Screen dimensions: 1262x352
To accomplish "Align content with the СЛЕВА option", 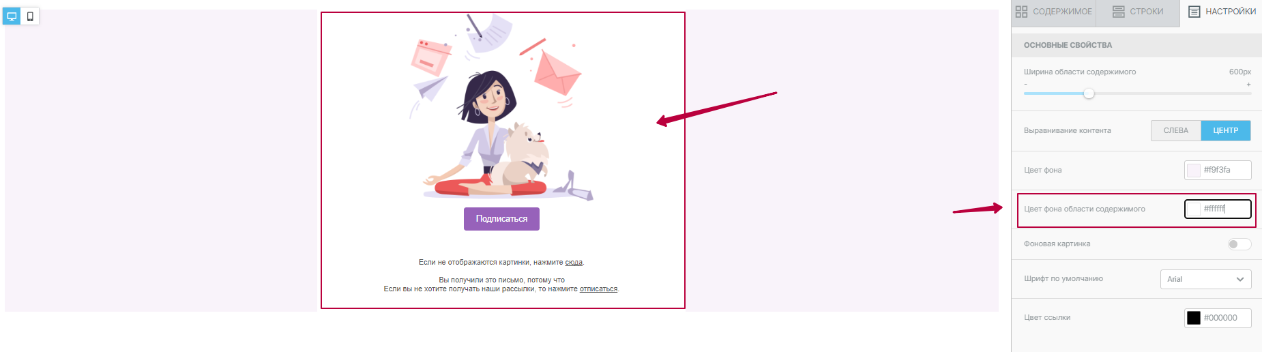I will pyautogui.click(x=1176, y=130).
